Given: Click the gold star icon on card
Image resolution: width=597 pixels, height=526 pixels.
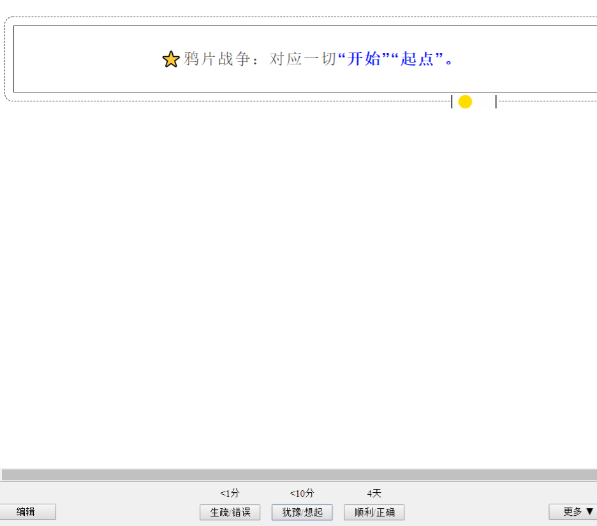Looking at the screenshot, I should click(x=171, y=59).
